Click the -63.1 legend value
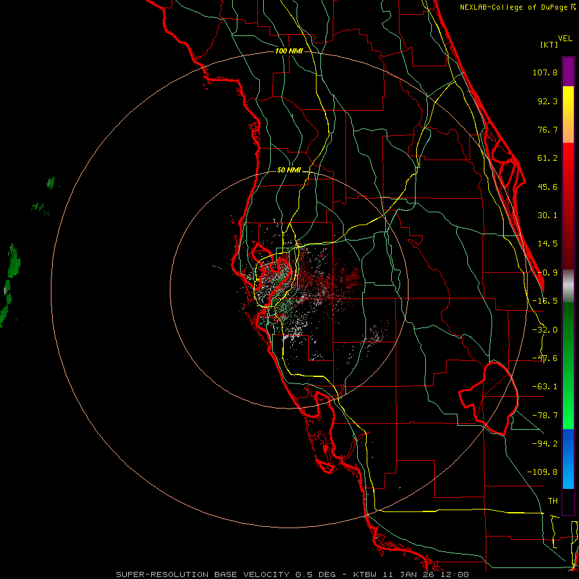The image size is (579, 579). click(x=545, y=387)
